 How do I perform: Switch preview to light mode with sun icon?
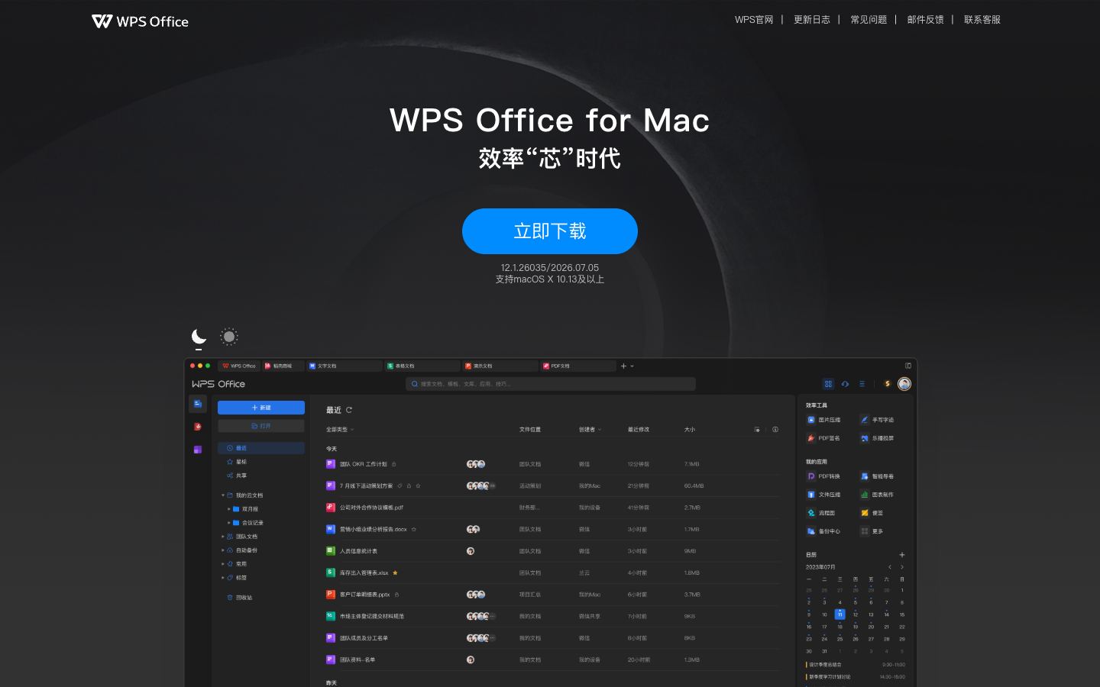229,337
